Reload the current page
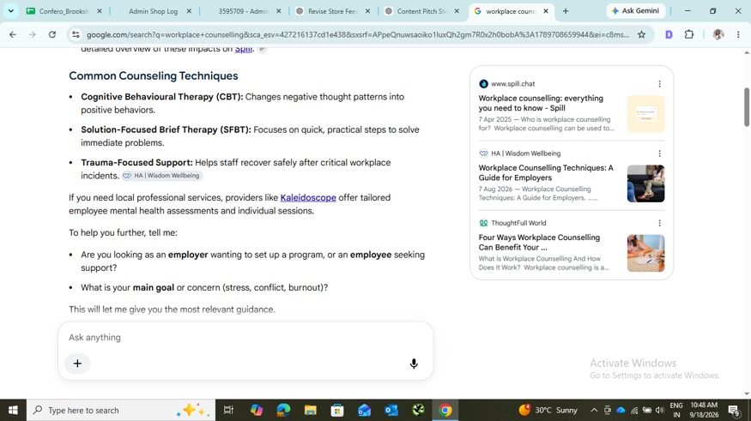Viewport: 751px width, 421px height. (x=51, y=34)
